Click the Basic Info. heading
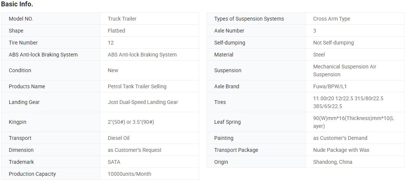 pos(17,4)
